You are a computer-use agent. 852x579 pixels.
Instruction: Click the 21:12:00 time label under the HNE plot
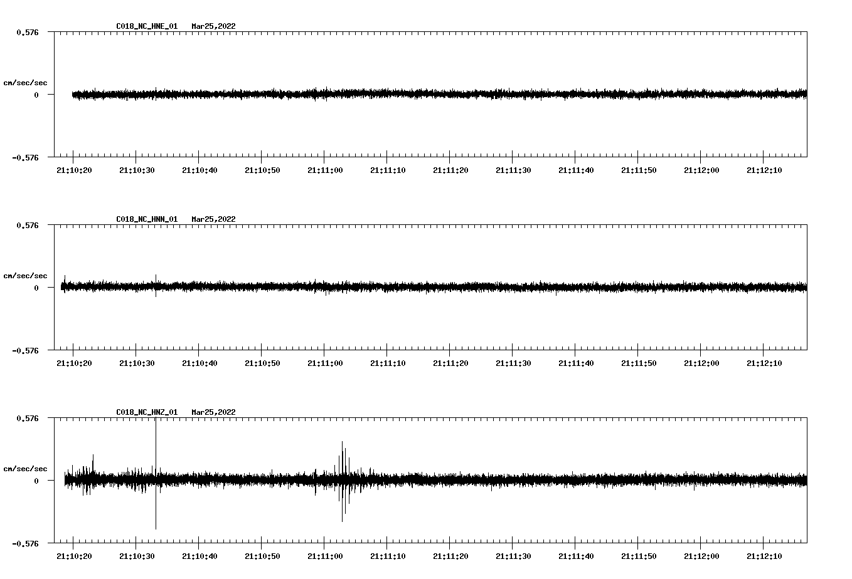coord(701,170)
